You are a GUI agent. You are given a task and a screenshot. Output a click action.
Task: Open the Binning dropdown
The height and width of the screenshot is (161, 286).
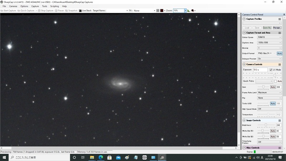coord(270,48)
